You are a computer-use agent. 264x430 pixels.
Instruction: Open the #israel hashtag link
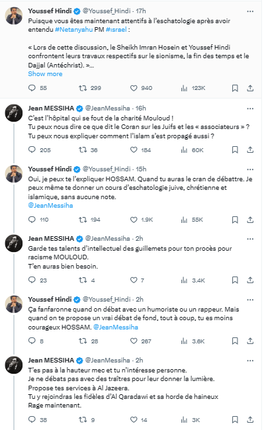[116, 30]
